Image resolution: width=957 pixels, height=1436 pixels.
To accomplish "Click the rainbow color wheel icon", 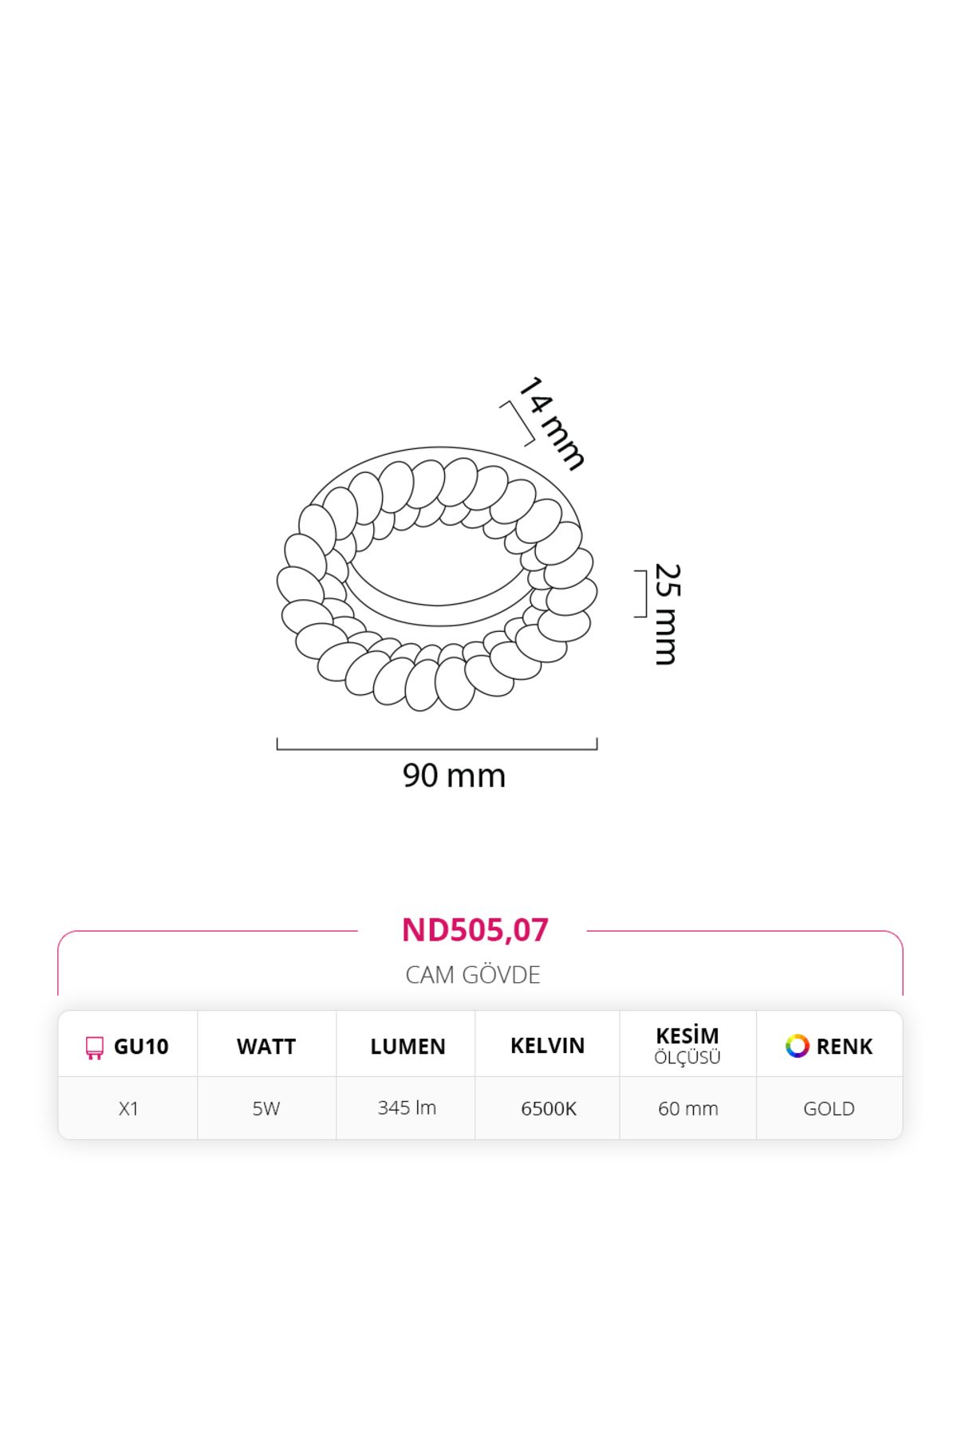I will (x=797, y=1046).
